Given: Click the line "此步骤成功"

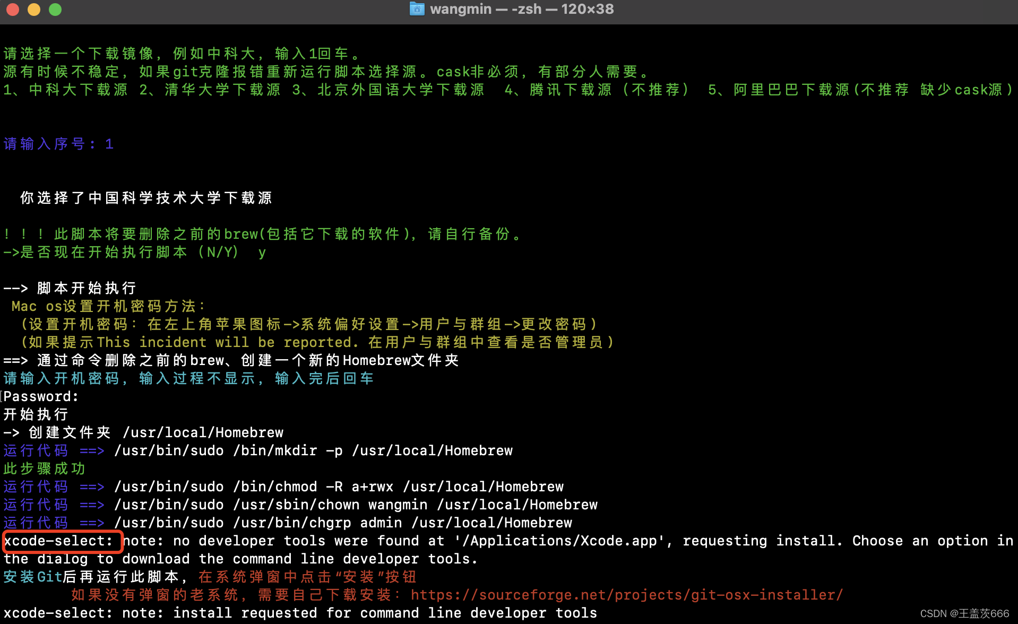Looking at the screenshot, I should pyautogui.click(x=44, y=469).
